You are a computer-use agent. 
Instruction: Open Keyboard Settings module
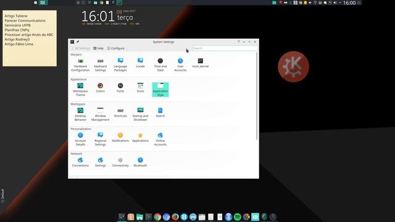point(100,65)
